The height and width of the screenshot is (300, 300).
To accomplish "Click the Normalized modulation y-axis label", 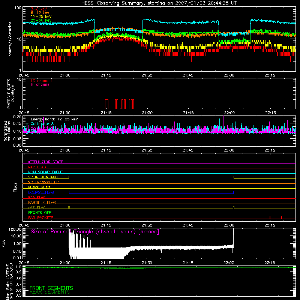I will 7,131.
